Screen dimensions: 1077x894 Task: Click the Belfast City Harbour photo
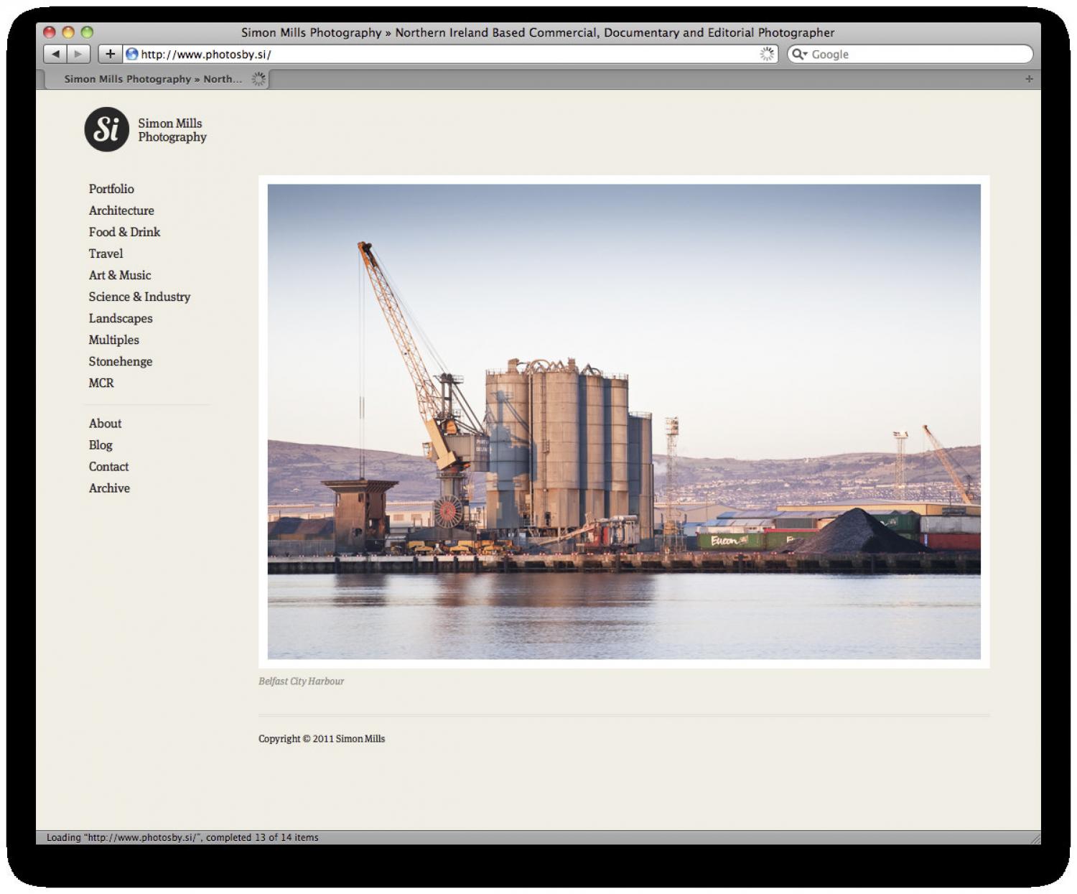tap(623, 422)
